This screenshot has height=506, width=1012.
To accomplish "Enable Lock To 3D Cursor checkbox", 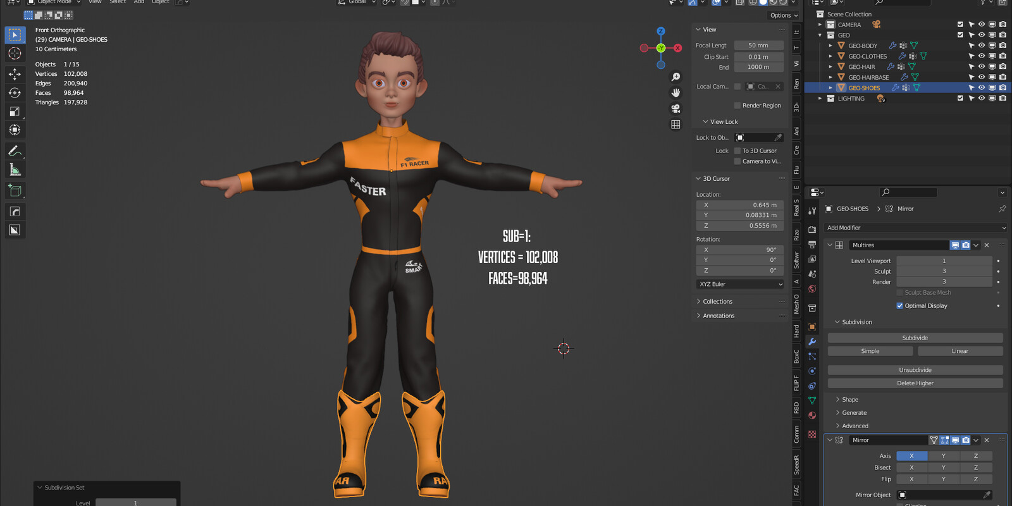I will point(737,151).
